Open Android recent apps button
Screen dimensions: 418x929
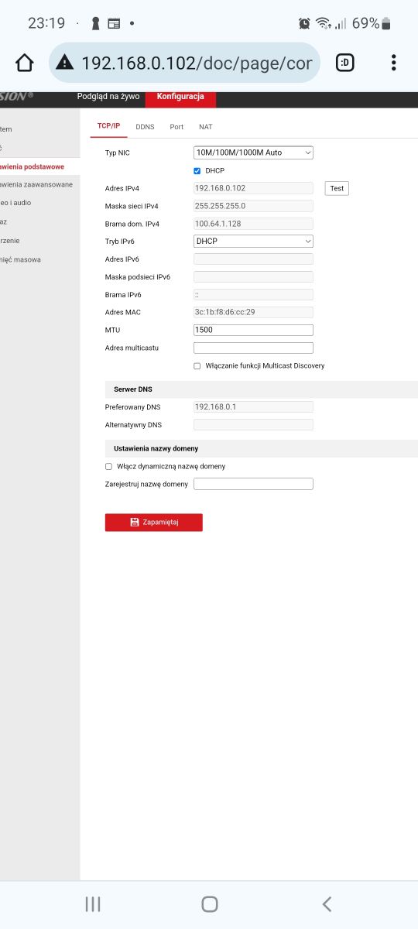[92, 903]
